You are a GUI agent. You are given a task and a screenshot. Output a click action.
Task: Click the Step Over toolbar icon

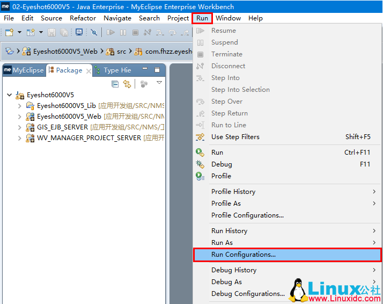pos(172,33)
